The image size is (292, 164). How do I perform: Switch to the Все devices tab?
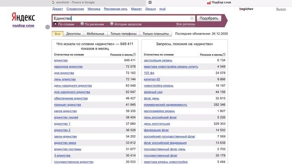[x=57, y=34]
